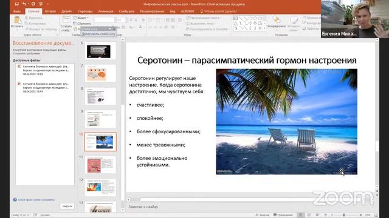
Task: Switch to normal view in status bar
Action: (x=301, y=215)
